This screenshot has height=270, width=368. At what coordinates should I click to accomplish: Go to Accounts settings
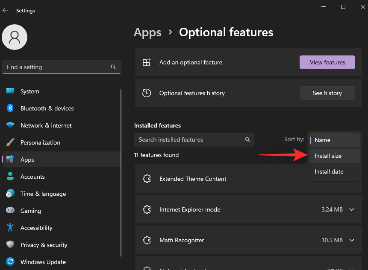coord(61,177)
